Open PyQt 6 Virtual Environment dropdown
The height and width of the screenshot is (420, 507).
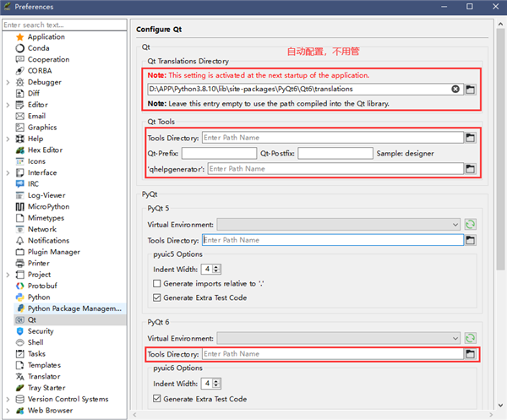coord(339,338)
